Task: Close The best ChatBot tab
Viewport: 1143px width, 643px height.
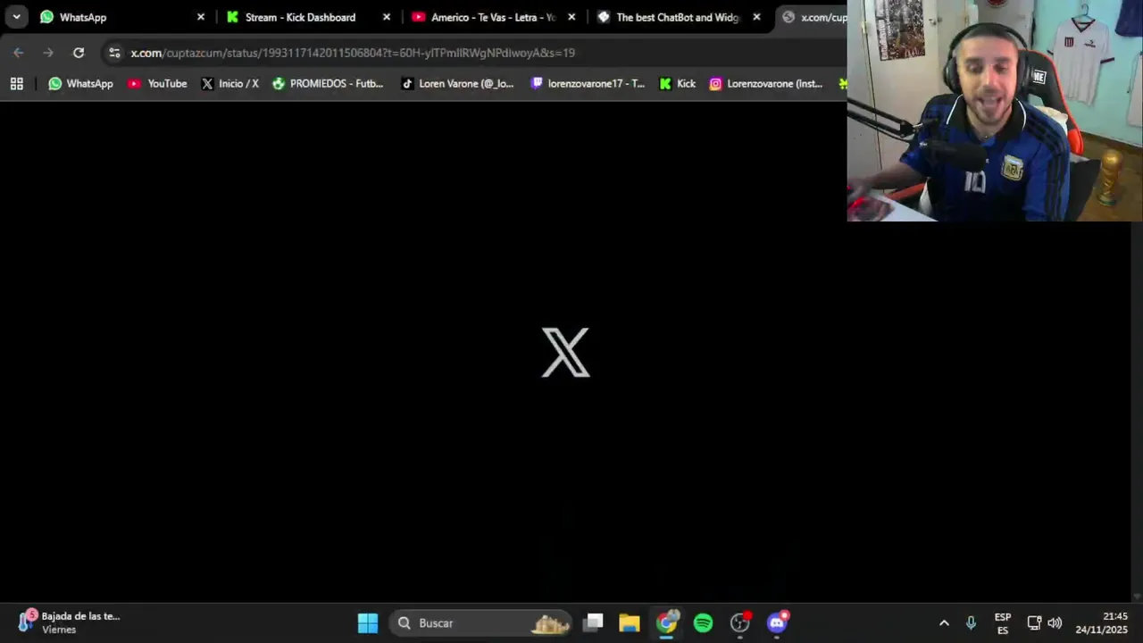Action: point(757,17)
